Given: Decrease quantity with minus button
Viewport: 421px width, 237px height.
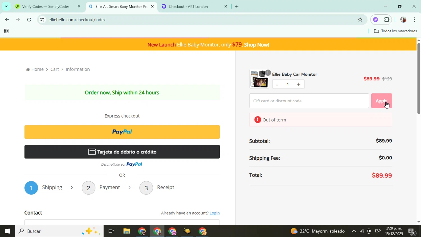Looking at the screenshot, I should click(277, 84).
